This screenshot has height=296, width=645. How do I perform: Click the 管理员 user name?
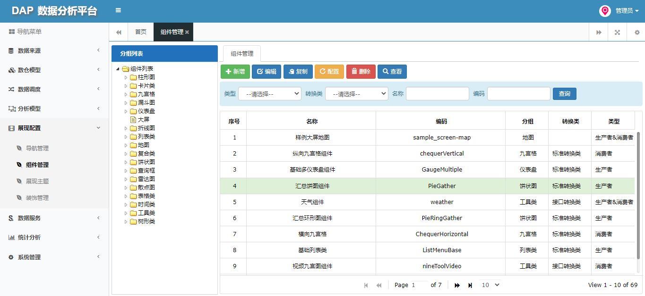tap(624, 11)
